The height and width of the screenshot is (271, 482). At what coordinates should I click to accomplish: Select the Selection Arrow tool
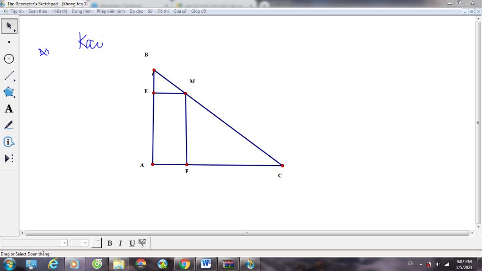pos(9,26)
